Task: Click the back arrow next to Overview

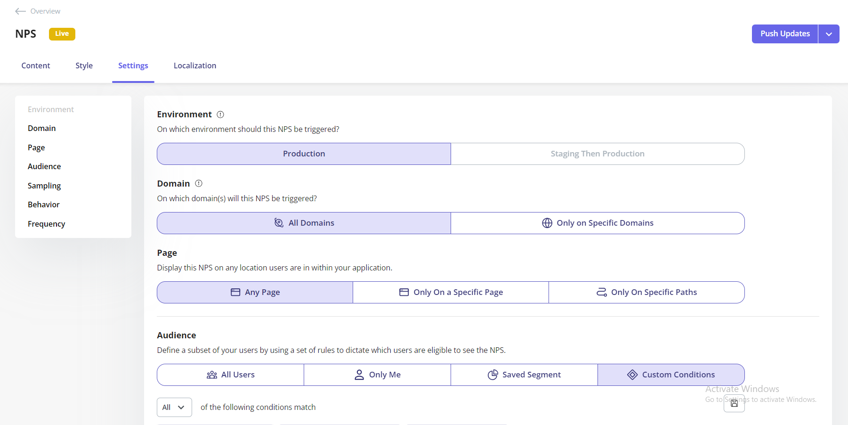Action: tap(20, 11)
